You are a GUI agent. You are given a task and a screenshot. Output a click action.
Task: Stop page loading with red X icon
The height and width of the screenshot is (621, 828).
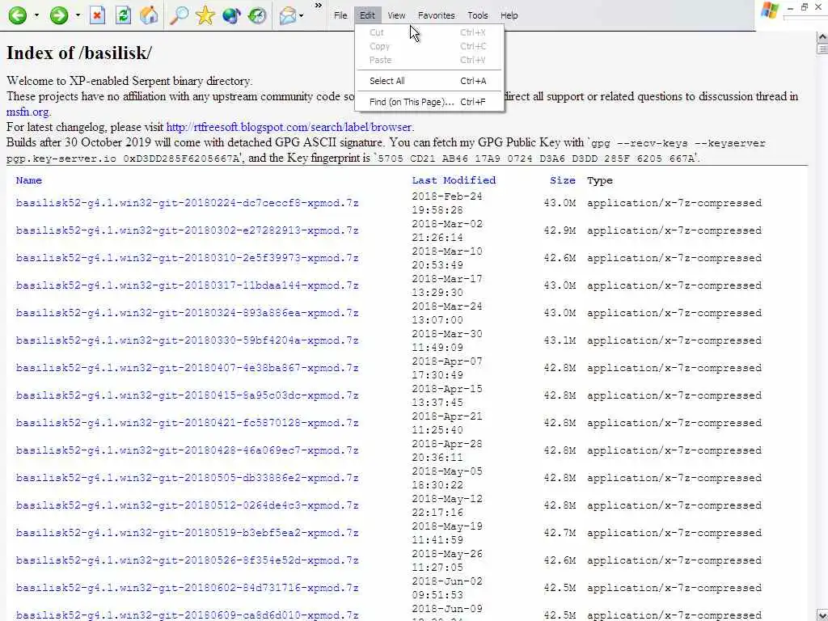(x=97, y=15)
